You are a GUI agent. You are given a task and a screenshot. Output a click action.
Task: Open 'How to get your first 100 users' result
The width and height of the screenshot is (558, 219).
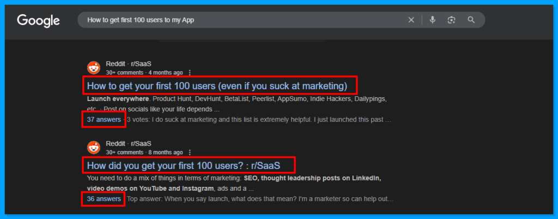click(217, 86)
